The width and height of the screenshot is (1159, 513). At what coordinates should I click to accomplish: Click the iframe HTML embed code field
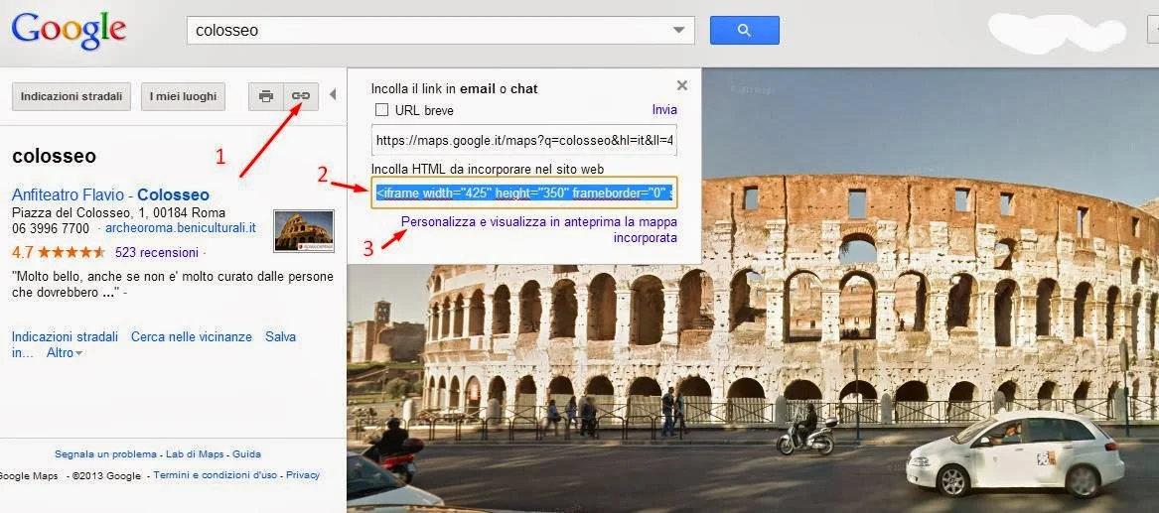pos(524,192)
